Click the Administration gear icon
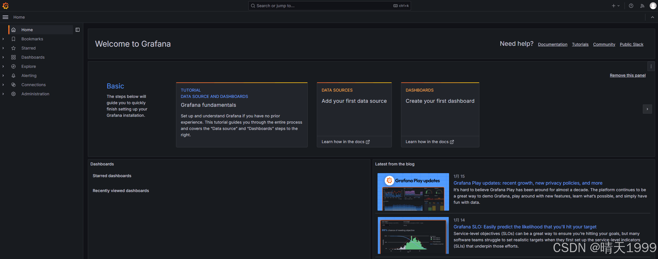This screenshot has height=259, width=658. pos(13,94)
